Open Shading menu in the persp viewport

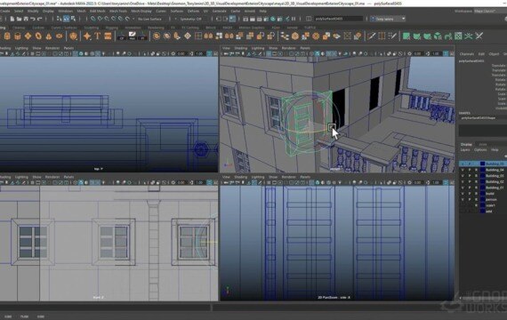coord(240,48)
